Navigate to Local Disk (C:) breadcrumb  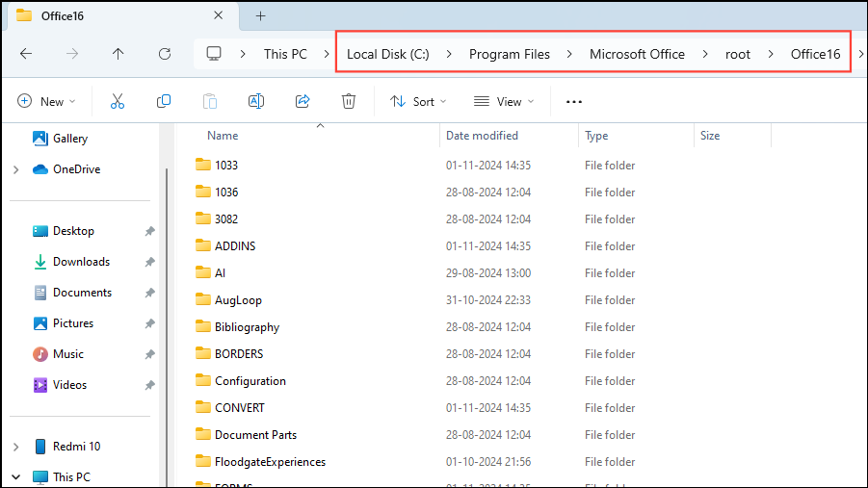pos(387,54)
